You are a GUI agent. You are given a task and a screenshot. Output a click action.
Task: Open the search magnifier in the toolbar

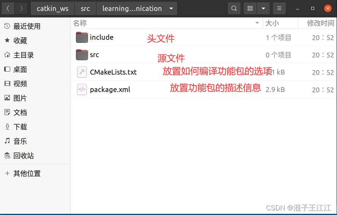pos(234,8)
